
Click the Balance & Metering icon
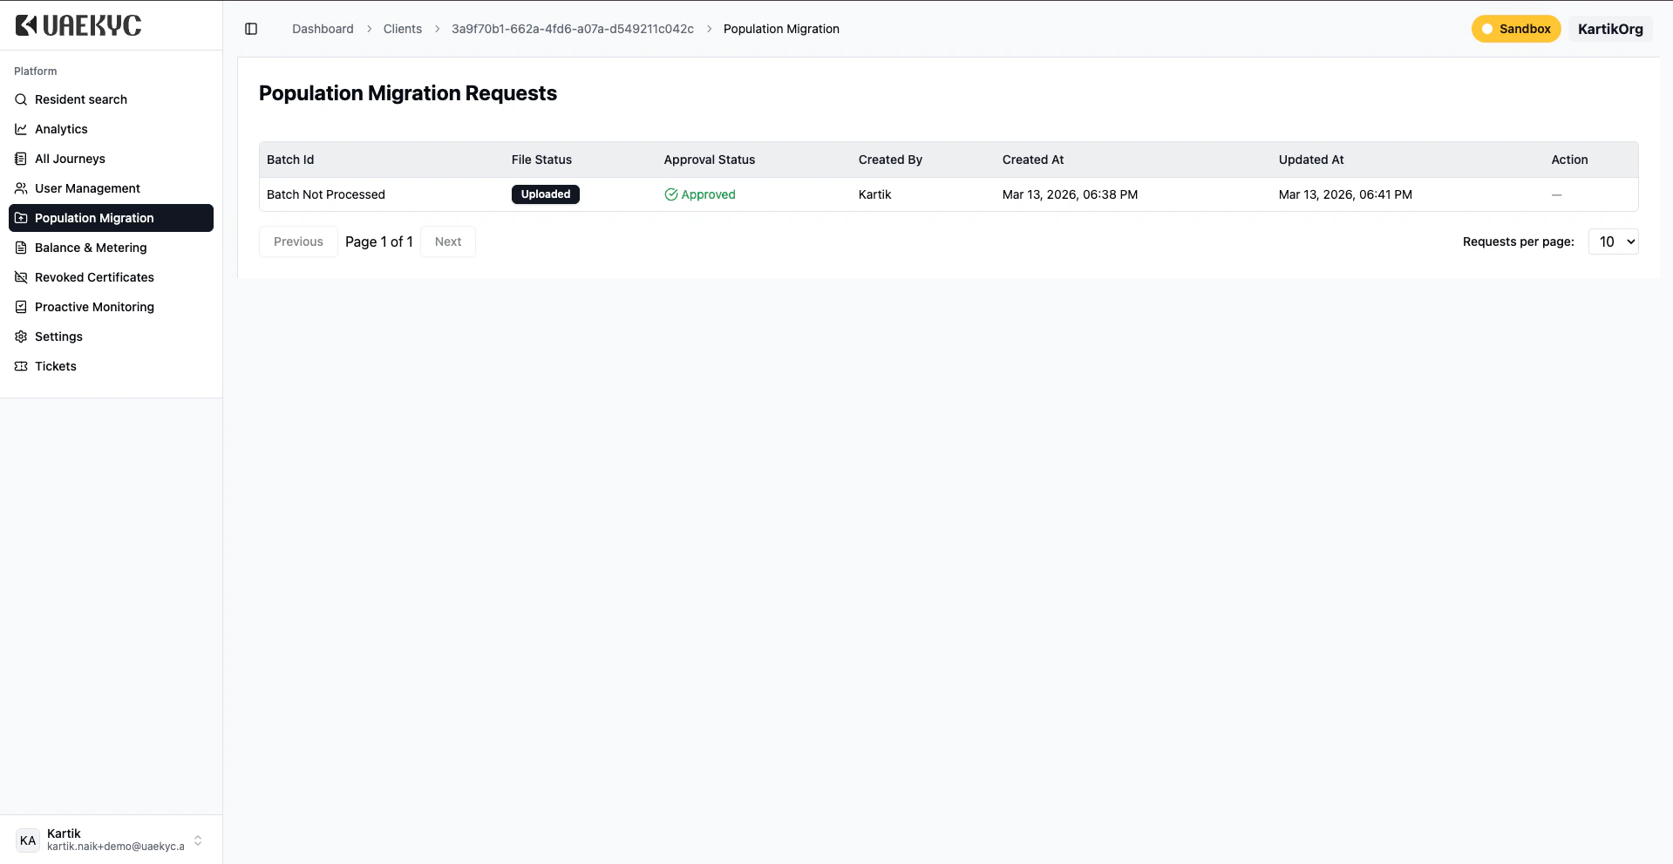pyautogui.click(x=19, y=247)
